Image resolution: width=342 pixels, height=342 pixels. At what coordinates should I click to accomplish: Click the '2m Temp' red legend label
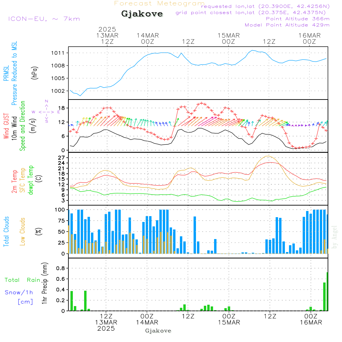click(14, 182)
